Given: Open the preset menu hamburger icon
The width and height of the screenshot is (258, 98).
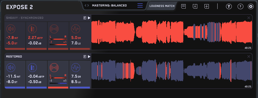Looking at the screenshot, I should [x=140, y=5].
